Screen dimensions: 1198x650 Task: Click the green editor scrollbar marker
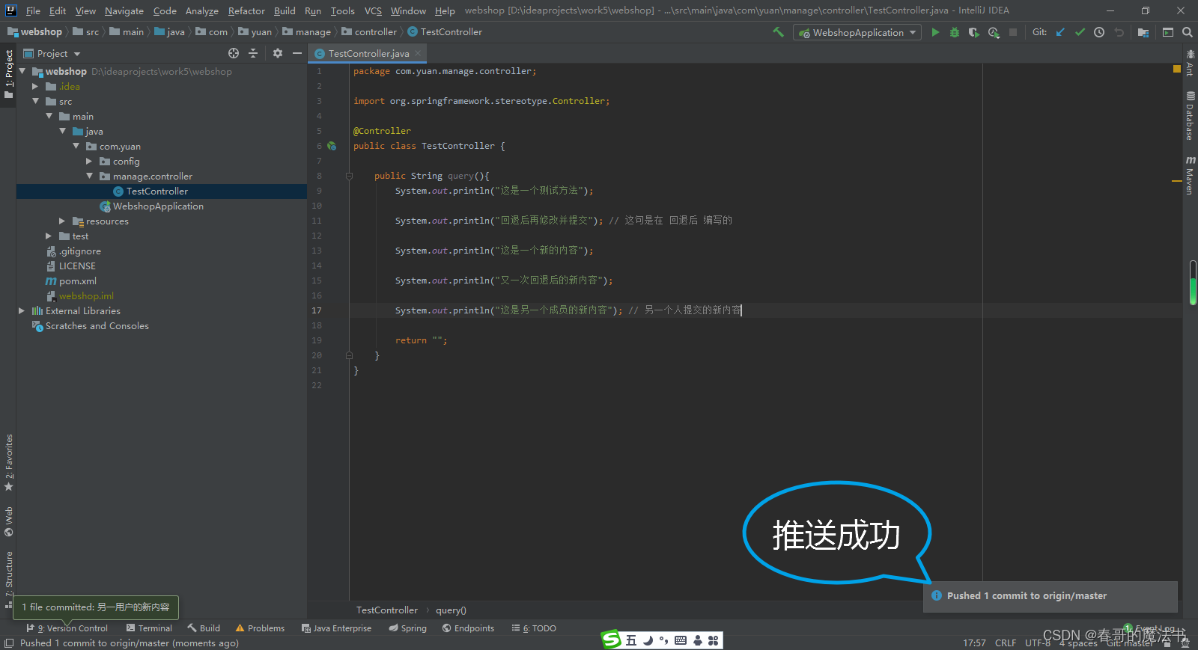[1193, 283]
